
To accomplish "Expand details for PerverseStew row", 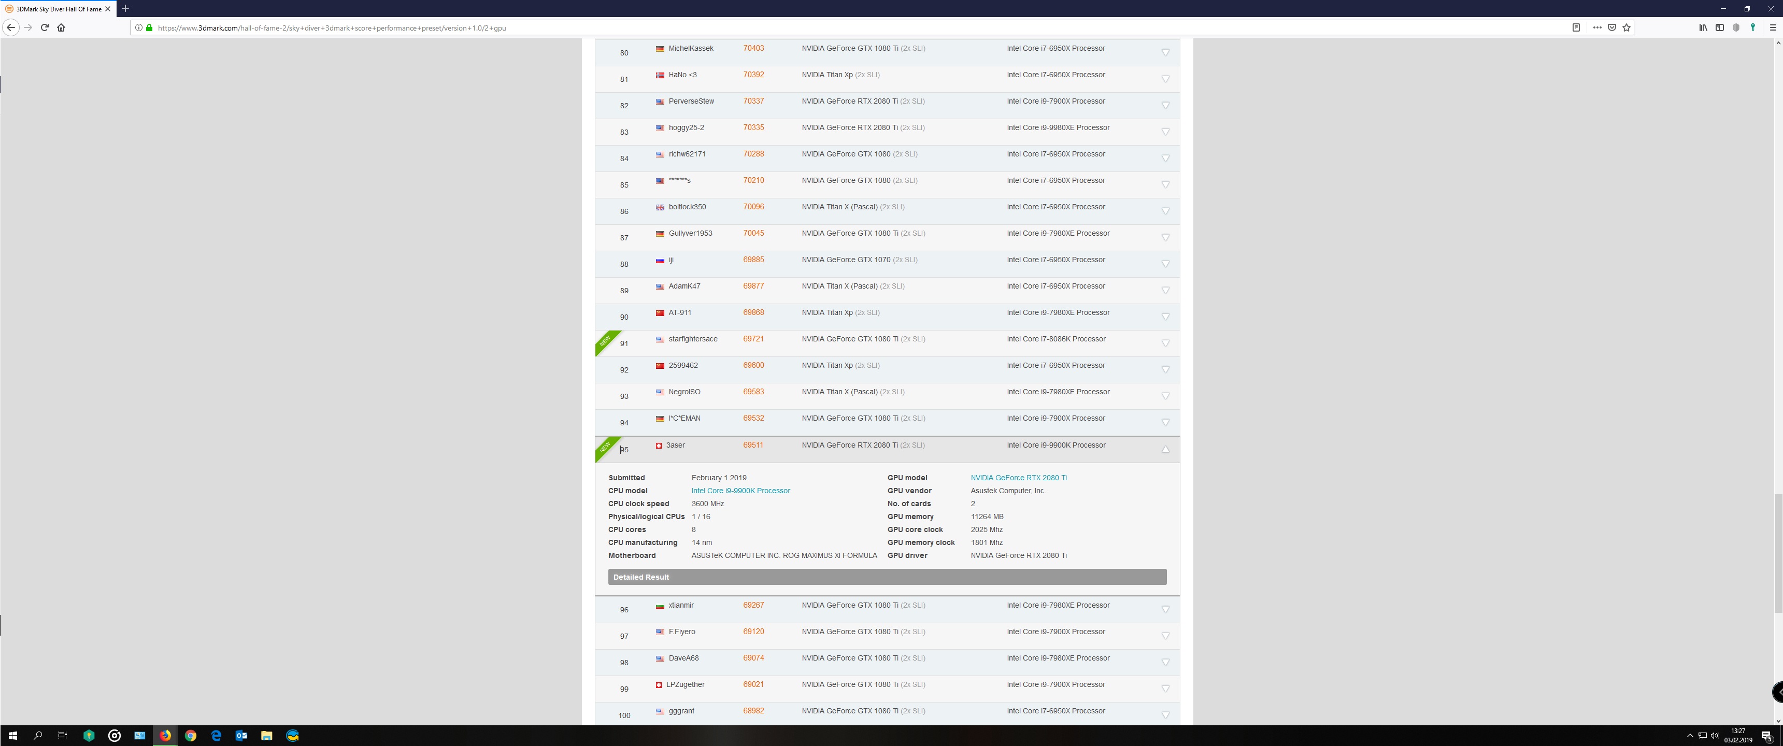I will click(x=1165, y=105).
